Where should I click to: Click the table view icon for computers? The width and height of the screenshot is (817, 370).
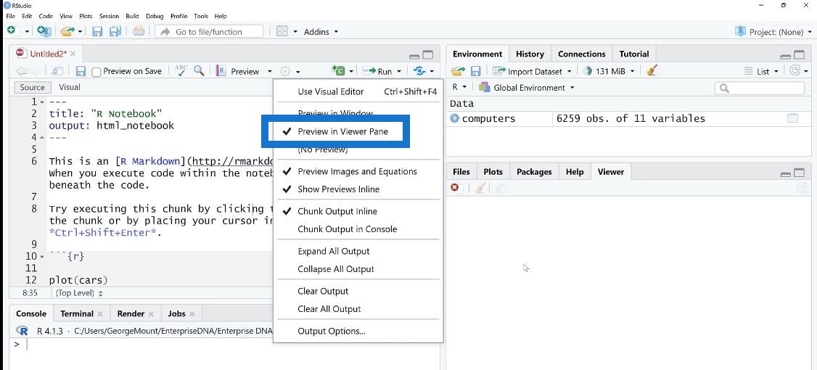[x=792, y=118]
